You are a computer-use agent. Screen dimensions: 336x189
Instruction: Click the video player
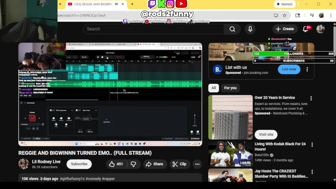110,94
